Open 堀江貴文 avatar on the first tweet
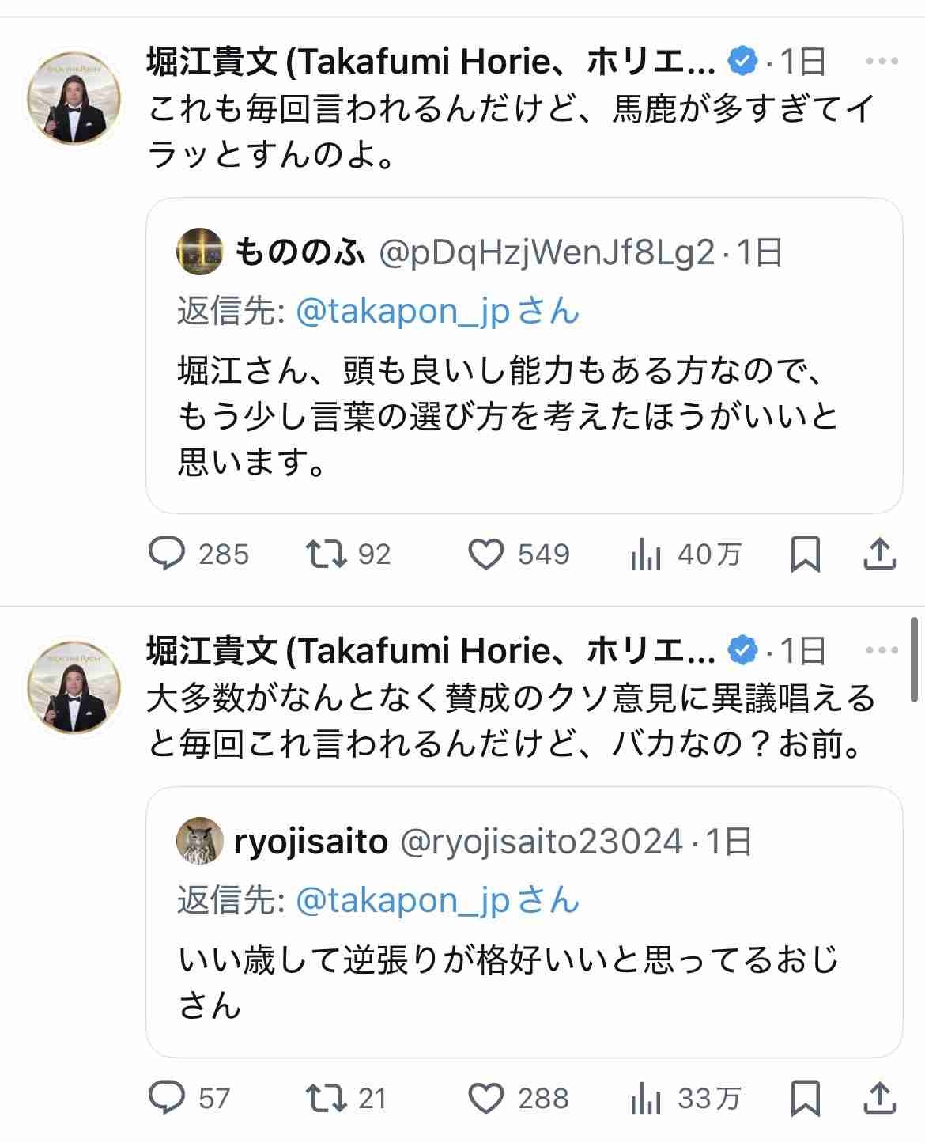 pos(75,97)
